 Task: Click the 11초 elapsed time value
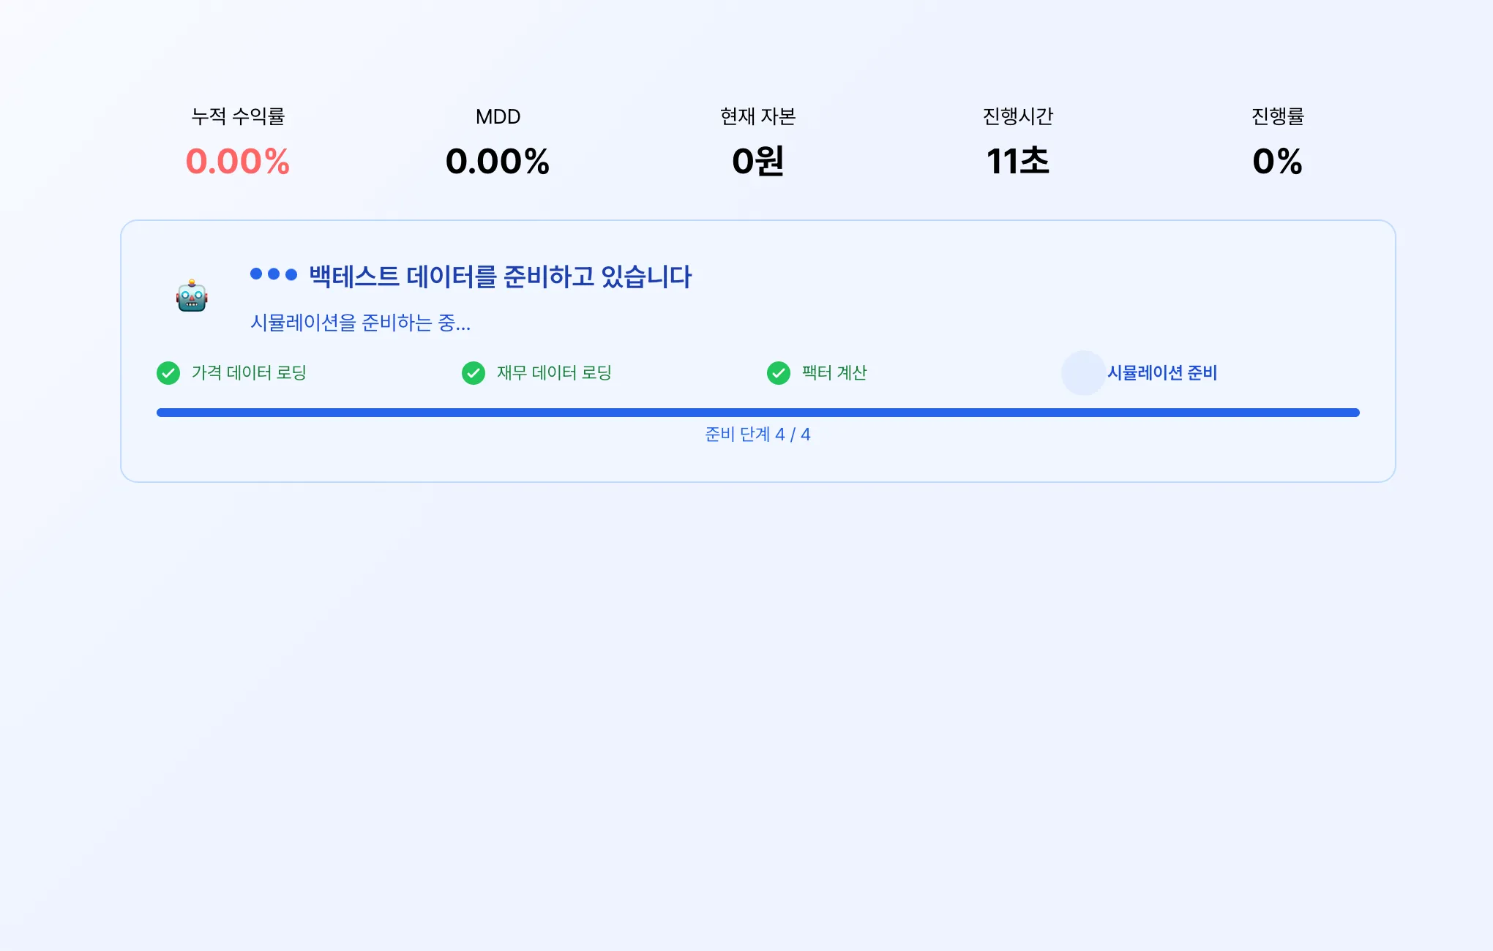pos(1018,161)
